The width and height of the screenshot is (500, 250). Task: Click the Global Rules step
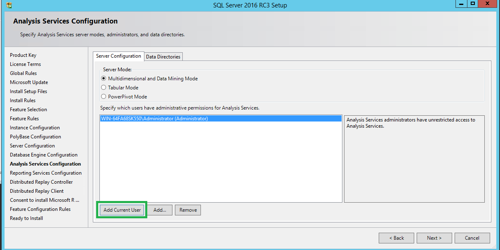point(23,73)
